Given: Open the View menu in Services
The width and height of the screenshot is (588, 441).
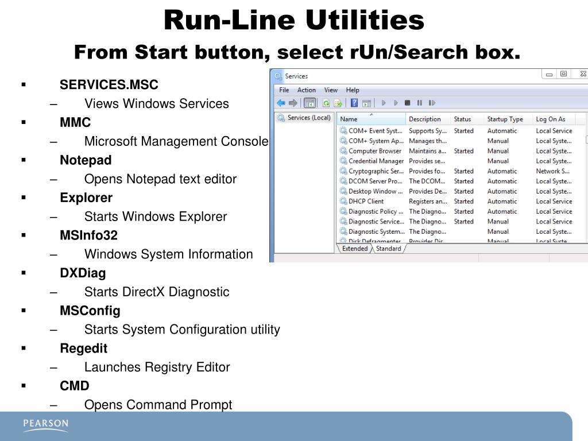Looking at the screenshot, I should tap(331, 90).
